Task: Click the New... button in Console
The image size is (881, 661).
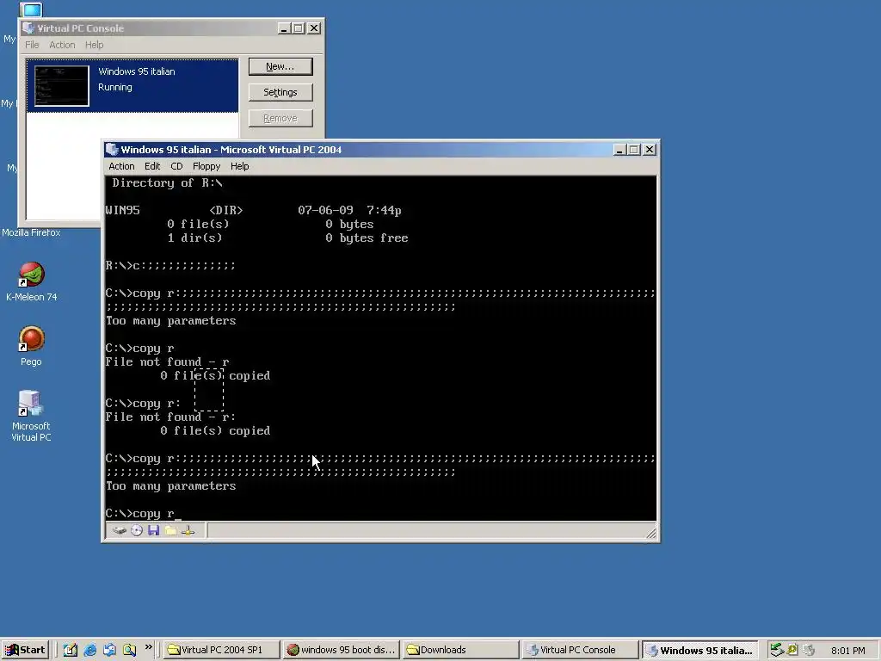Action: click(280, 66)
